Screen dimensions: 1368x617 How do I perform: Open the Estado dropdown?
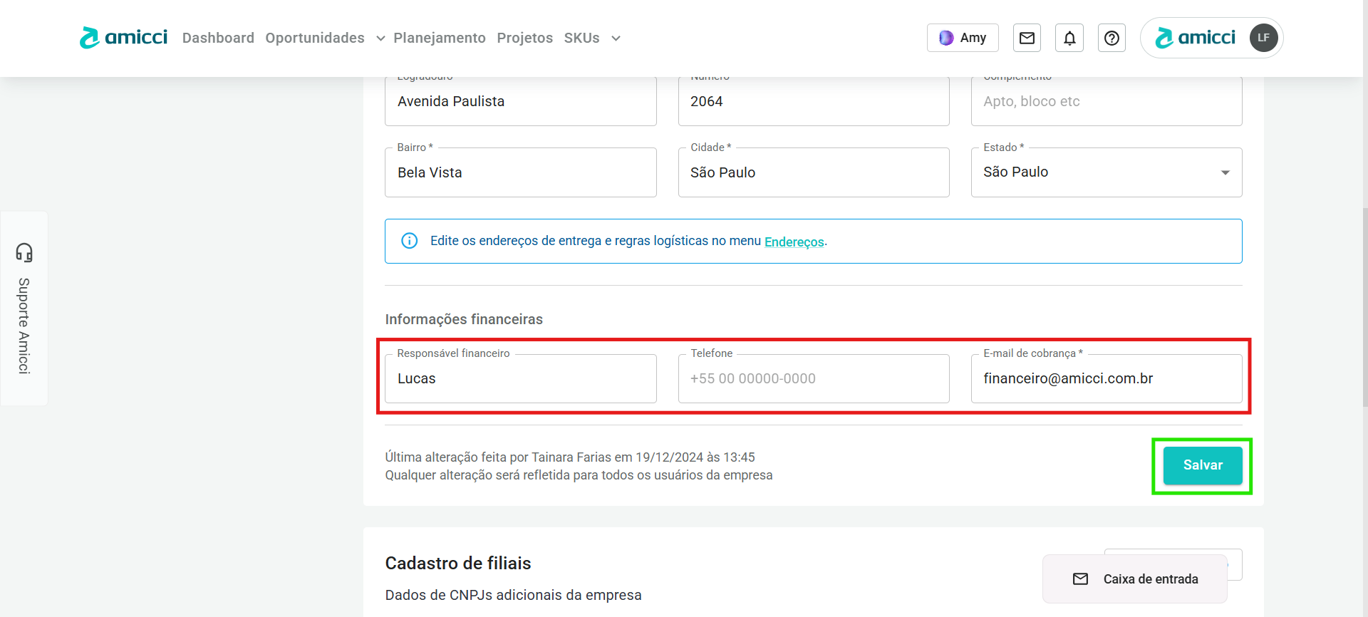pyautogui.click(x=1106, y=172)
